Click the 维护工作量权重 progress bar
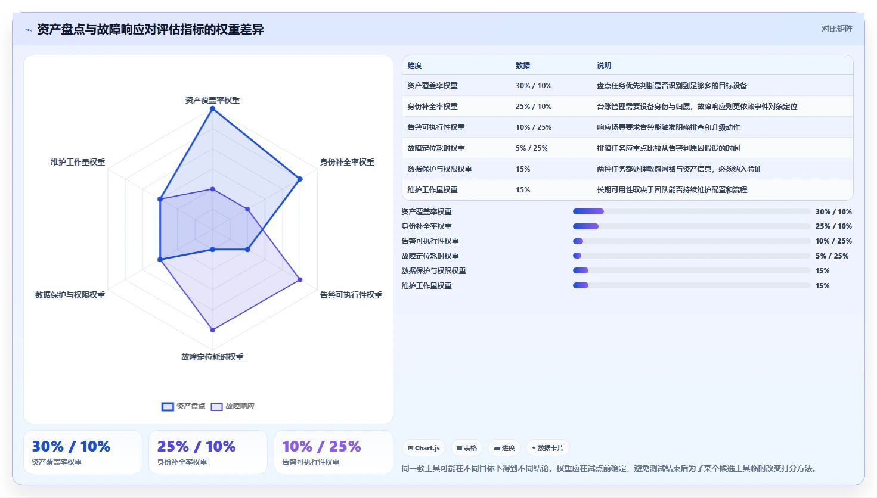 point(692,285)
